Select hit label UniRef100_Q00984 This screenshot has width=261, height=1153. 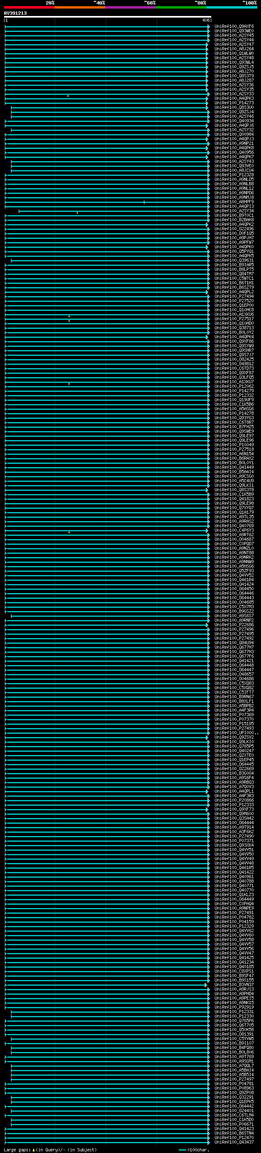(234, 134)
